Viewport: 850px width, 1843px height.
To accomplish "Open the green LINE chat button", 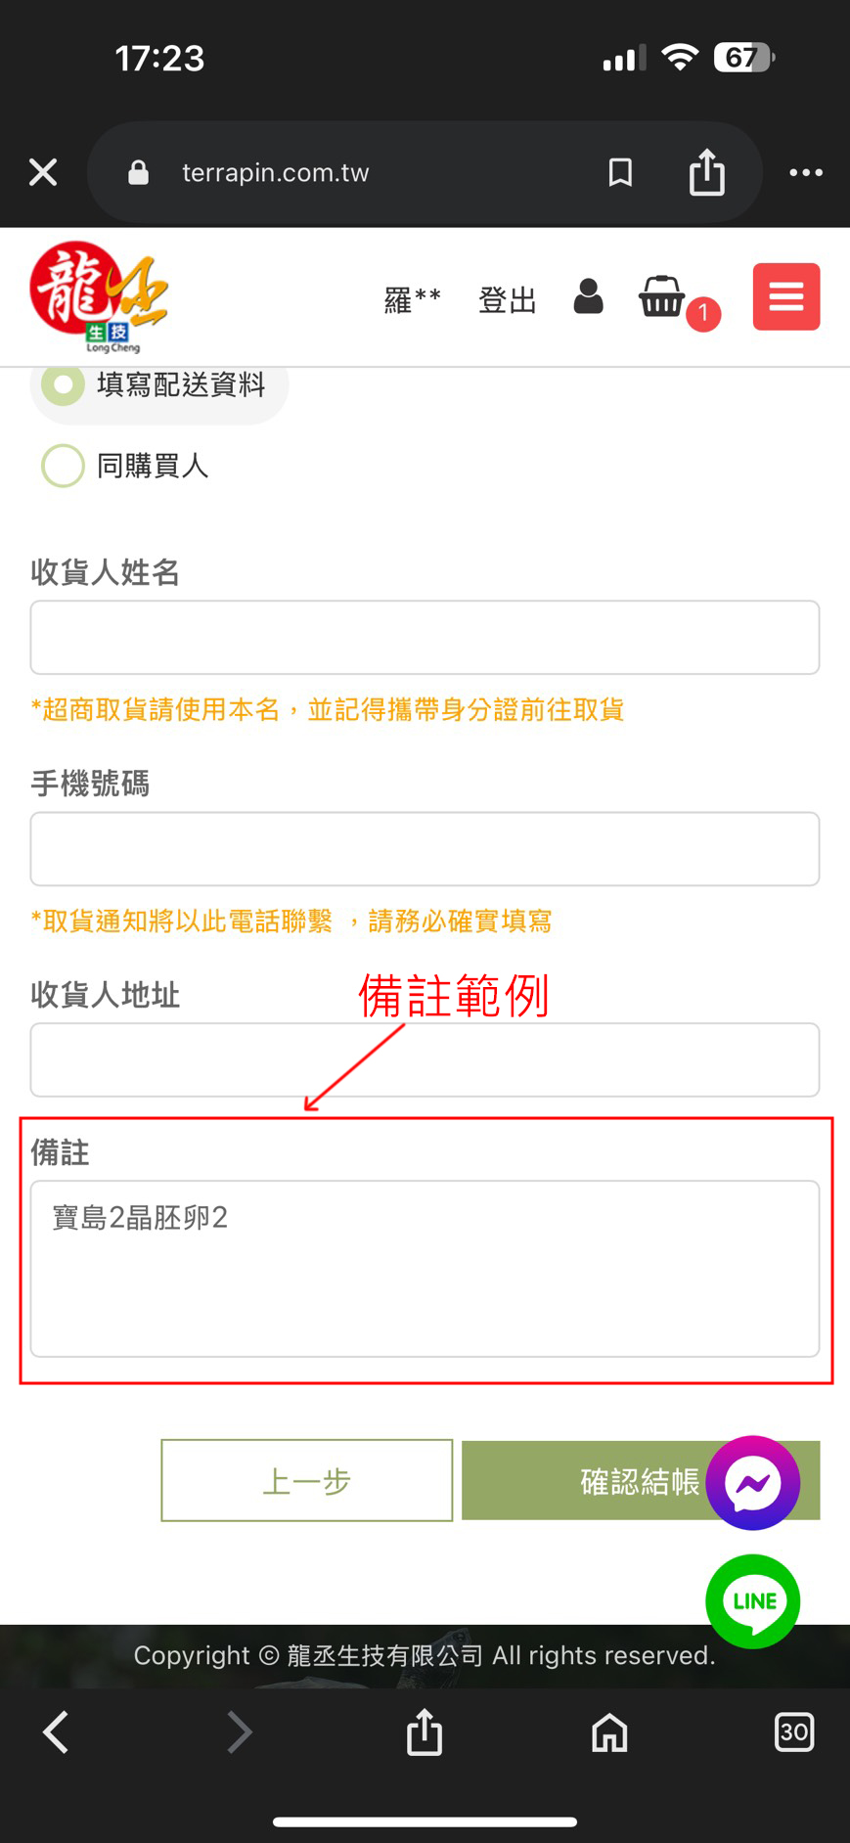I will coord(752,1601).
